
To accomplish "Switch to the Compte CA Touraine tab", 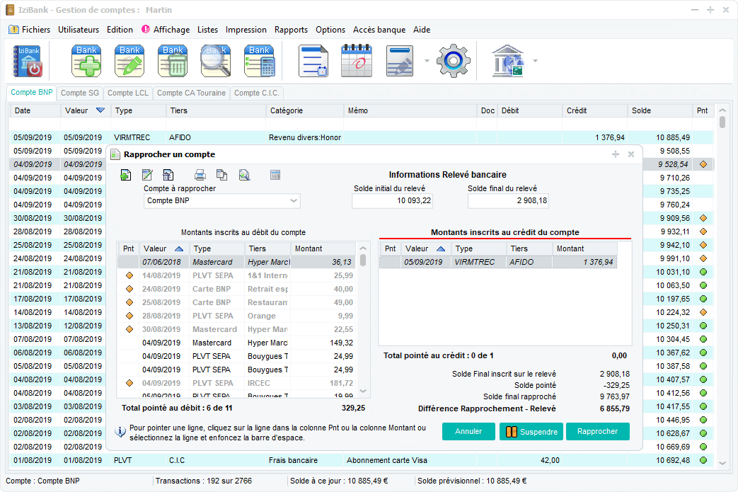I will tap(191, 93).
